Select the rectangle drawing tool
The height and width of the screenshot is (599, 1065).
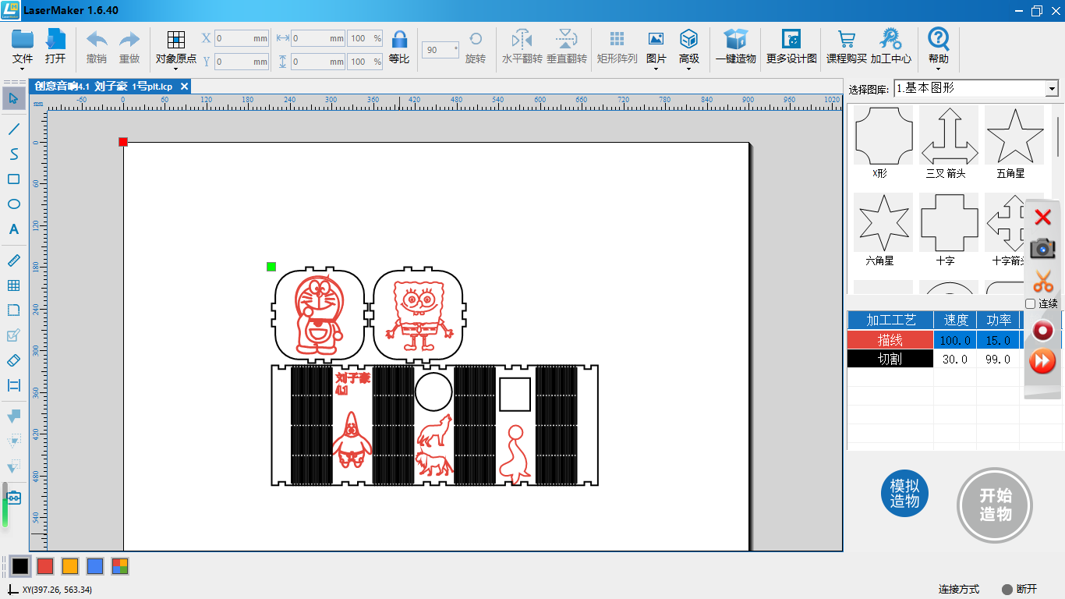[x=13, y=179]
